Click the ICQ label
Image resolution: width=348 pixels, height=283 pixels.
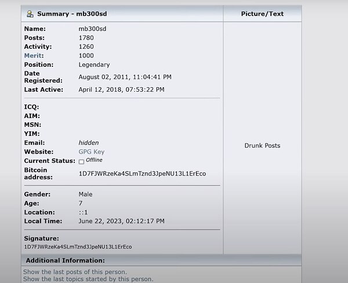click(31, 107)
